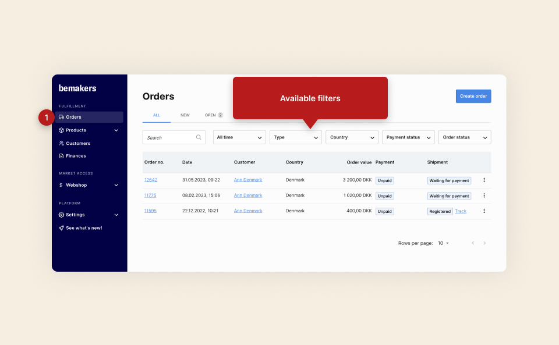Switch to the NEW orders tab
This screenshot has height=345, width=559.
[185, 115]
